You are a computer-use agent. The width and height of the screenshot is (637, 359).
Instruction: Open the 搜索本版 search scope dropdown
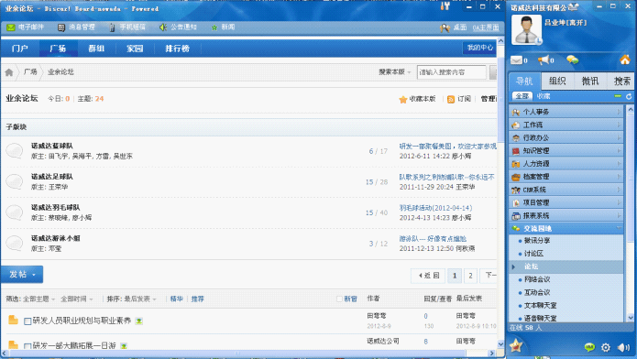[x=395, y=72]
